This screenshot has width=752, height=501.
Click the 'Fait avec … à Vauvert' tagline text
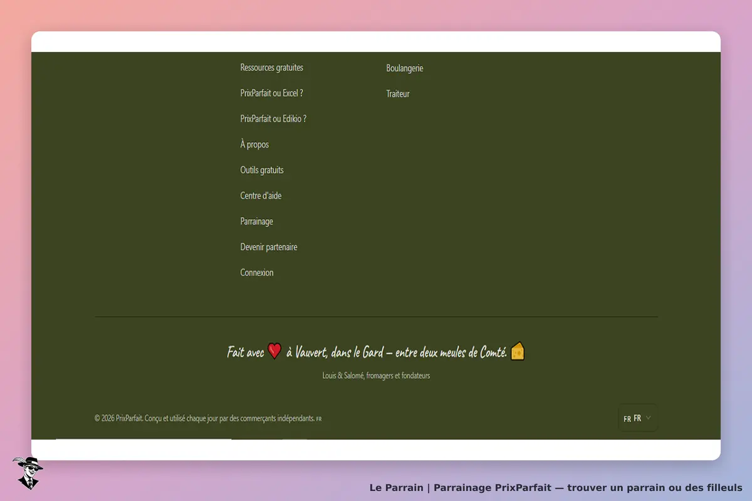pyautogui.click(x=376, y=352)
